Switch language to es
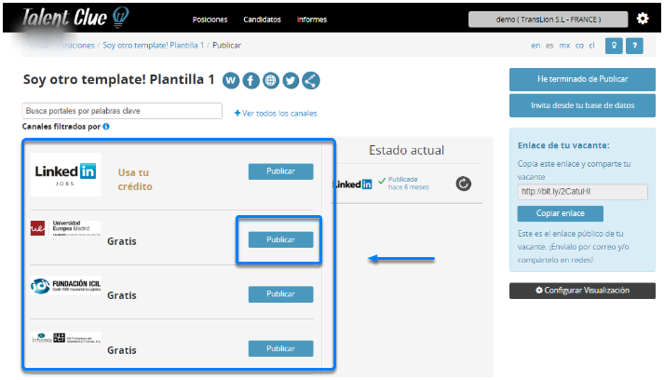664x380 pixels. point(549,46)
